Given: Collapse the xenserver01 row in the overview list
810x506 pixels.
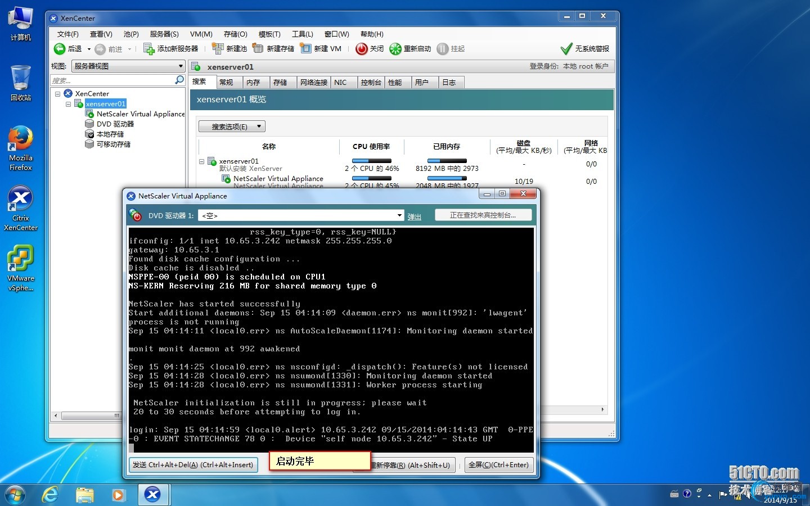Looking at the screenshot, I should coord(201,161).
